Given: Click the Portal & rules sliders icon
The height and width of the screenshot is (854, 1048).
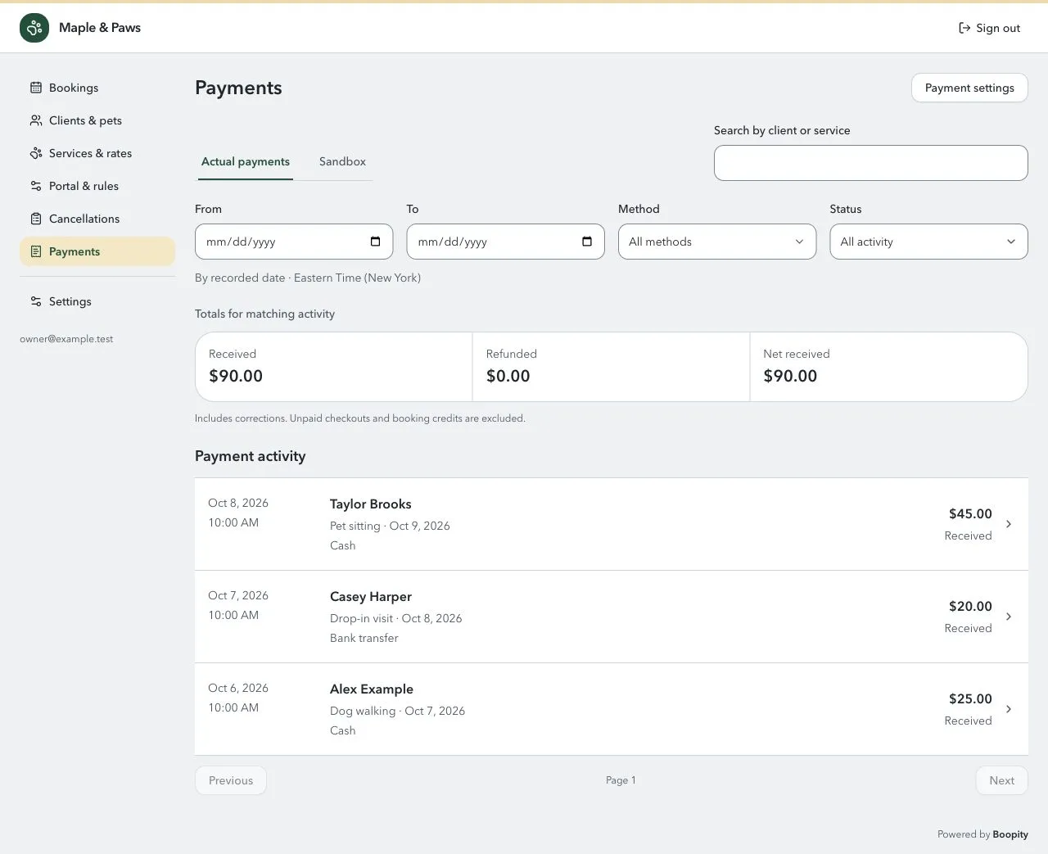Looking at the screenshot, I should (36, 186).
